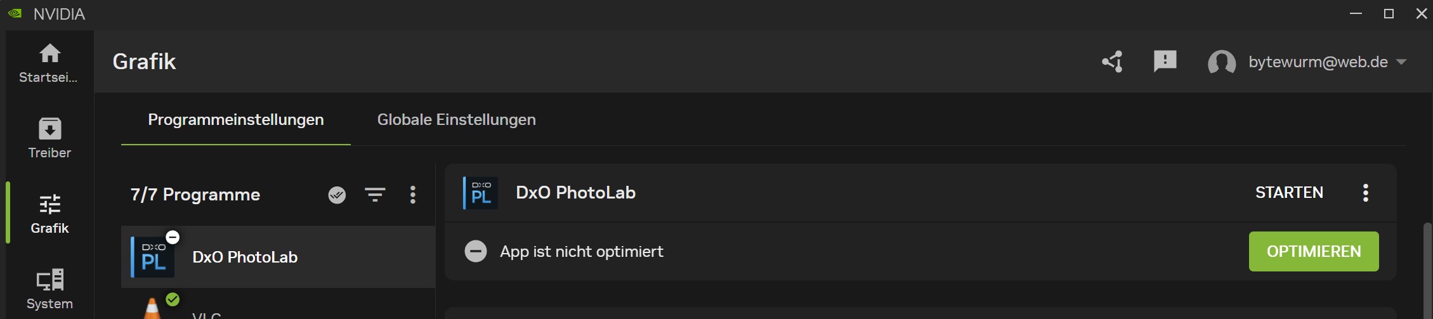The height and width of the screenshot is (319, 1433).
Task: Open the Startseite home icon
Action: [x=49, y=54]
